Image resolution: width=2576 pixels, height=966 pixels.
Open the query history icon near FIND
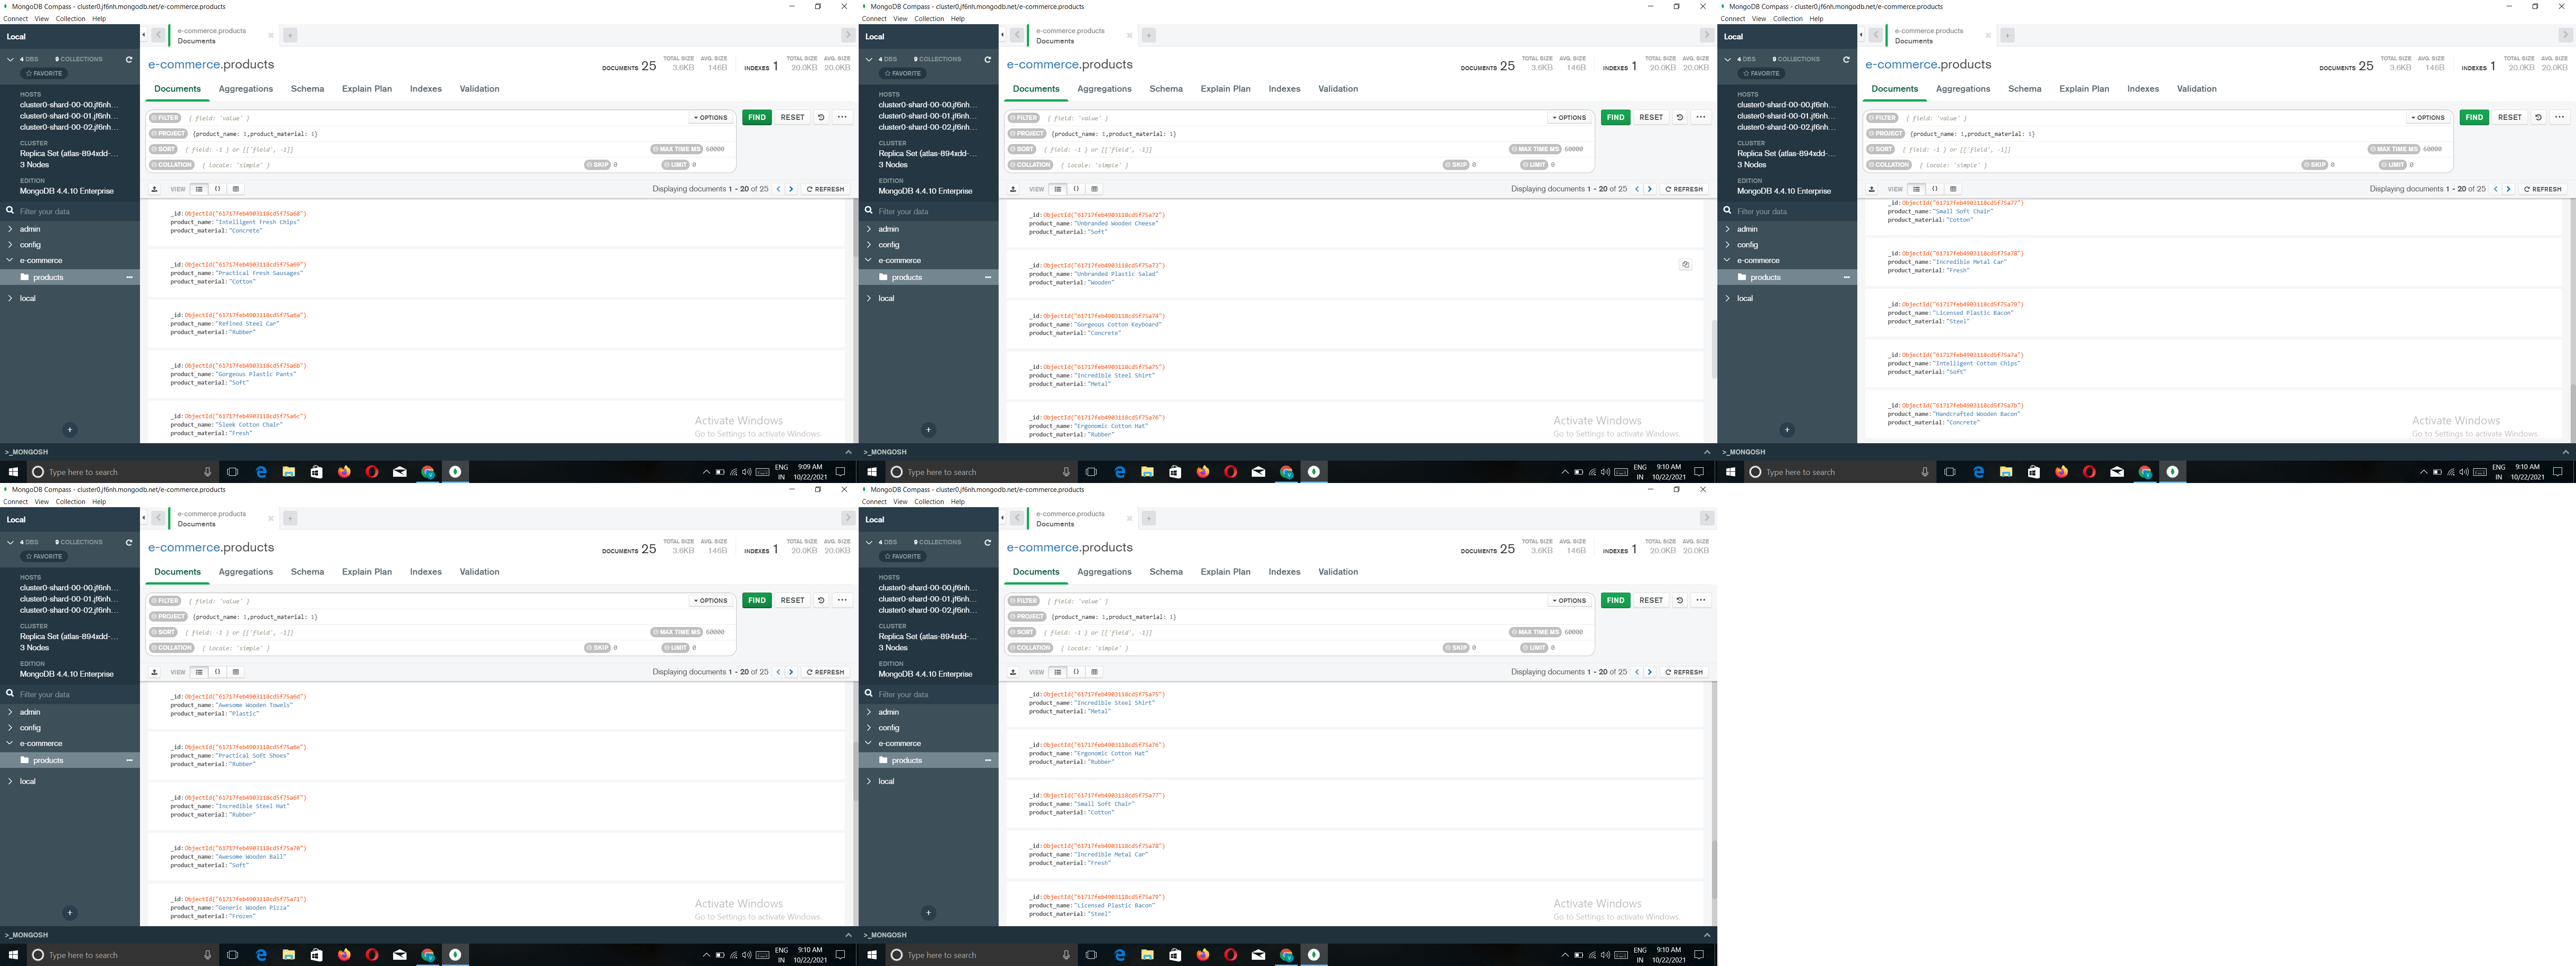(x=821, y=117)
